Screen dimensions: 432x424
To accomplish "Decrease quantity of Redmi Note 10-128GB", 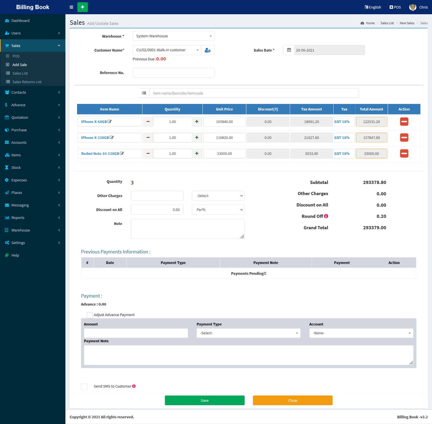I will (x=148, y=153).
